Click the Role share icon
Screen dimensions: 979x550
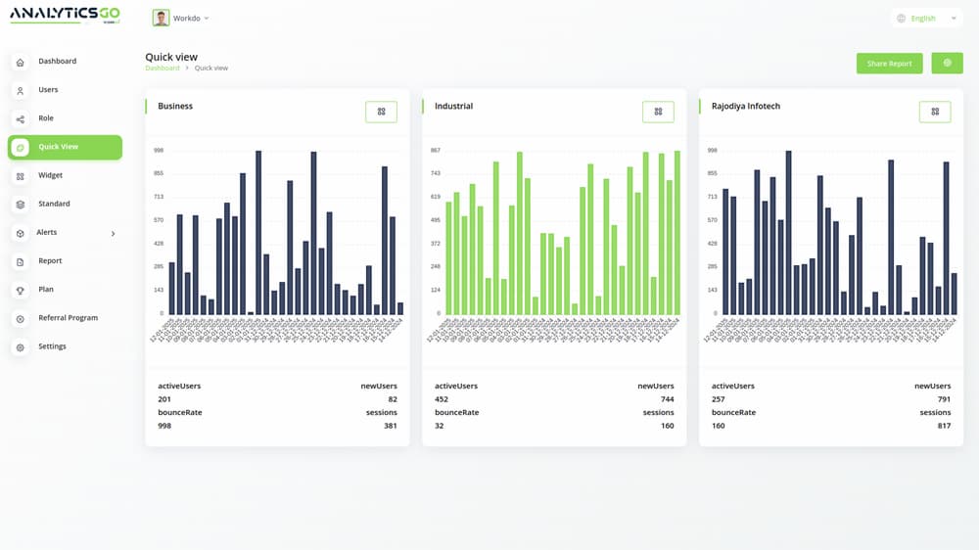20,119
